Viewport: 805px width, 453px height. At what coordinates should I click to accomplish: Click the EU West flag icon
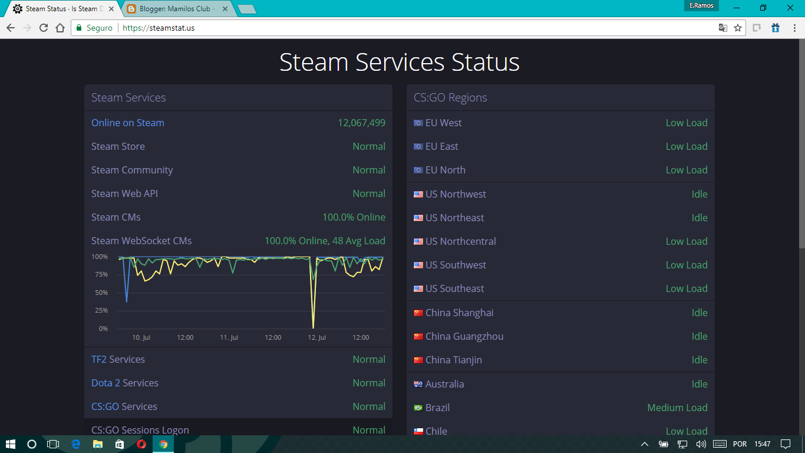pos(418,123)
